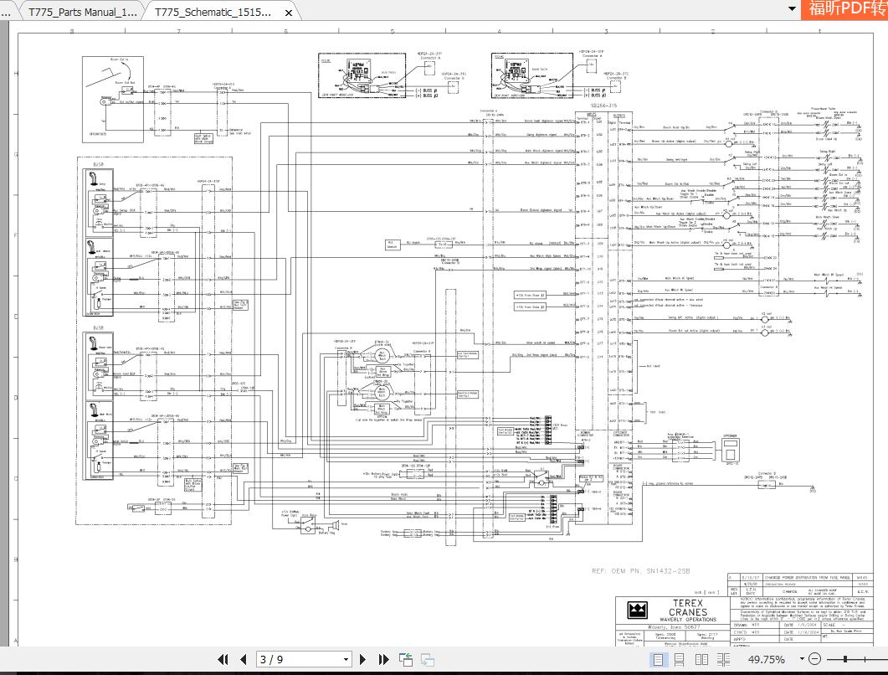Viewport: 888px width, 675px height.
Task: Select facing pages view mode
Action: click(701, 659)
